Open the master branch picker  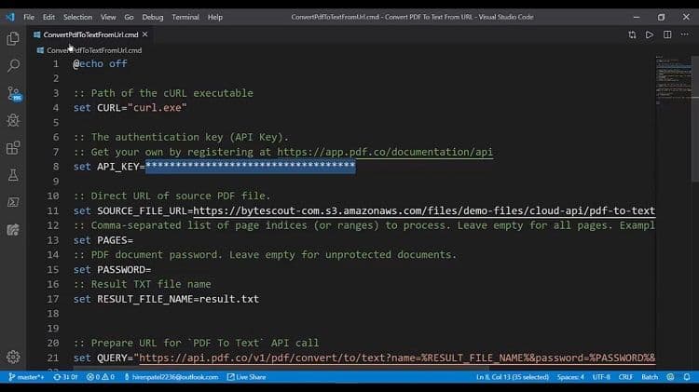[26, 377]
